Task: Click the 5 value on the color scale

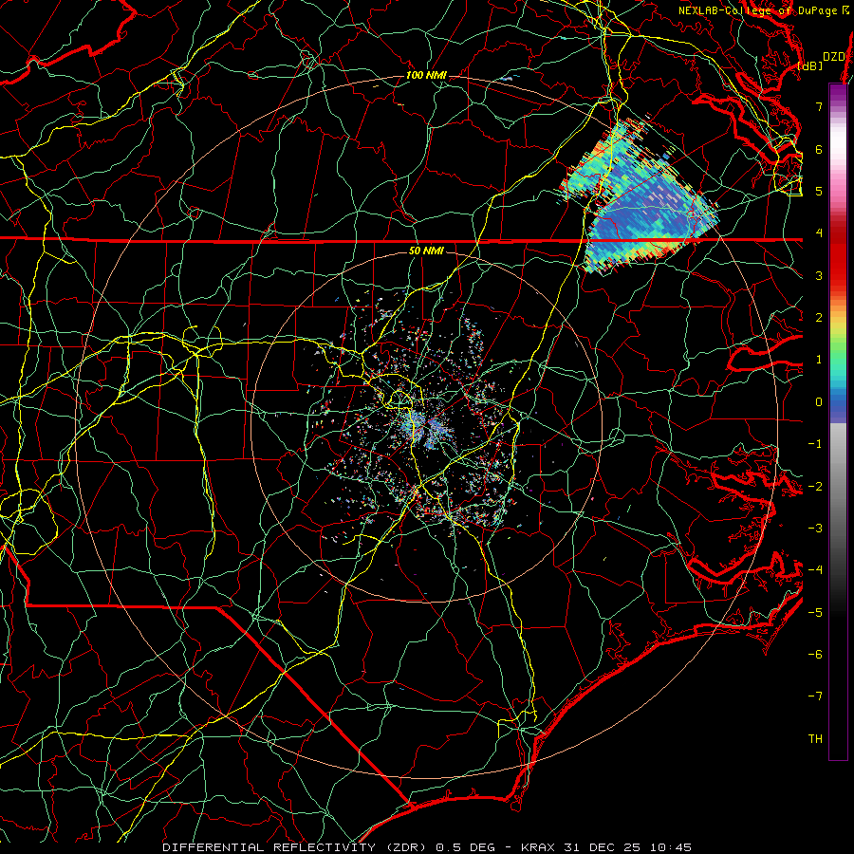Action: (819, 191)
